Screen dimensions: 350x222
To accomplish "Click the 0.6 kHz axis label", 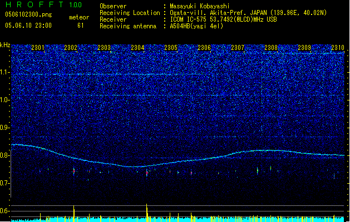I will point(4,211).
